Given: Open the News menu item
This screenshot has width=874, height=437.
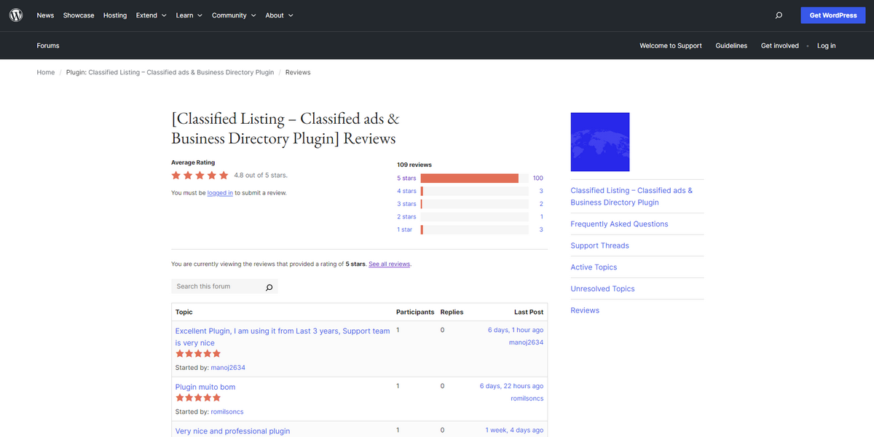Looking at the screenshot, I should [x=45, y=15].
